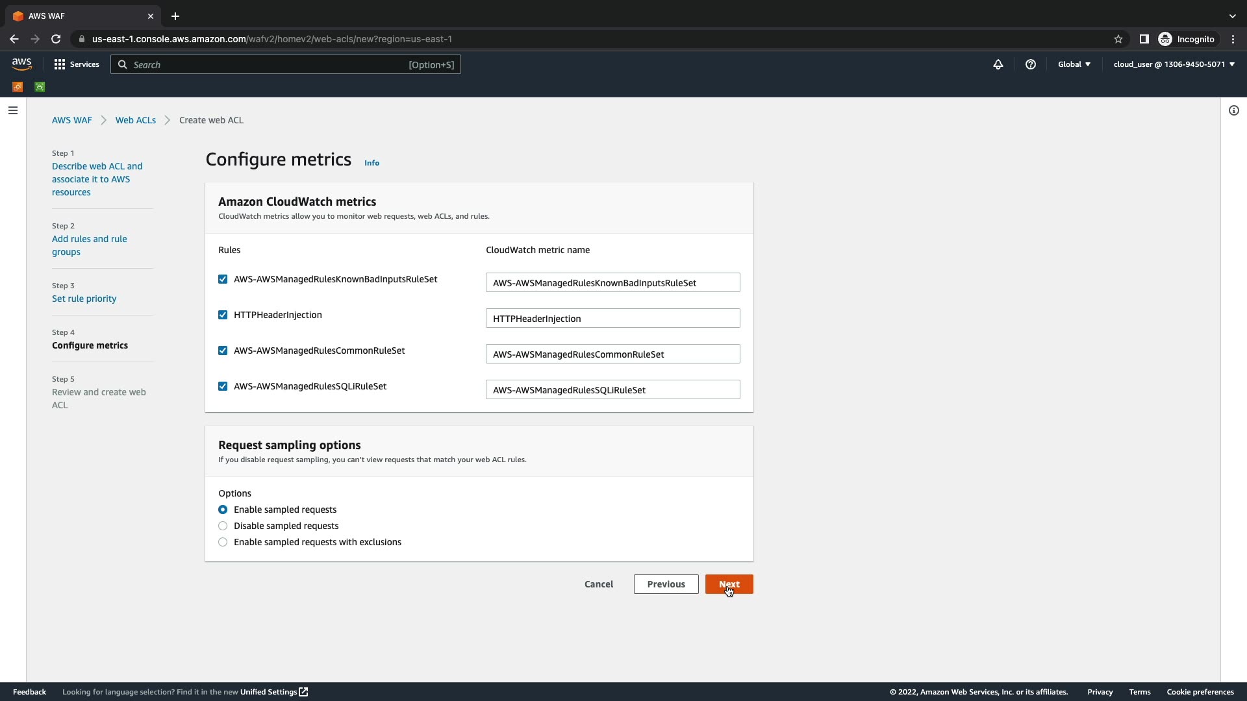
Task: Click the AWS logo home icon
Action: coord(21,64)
